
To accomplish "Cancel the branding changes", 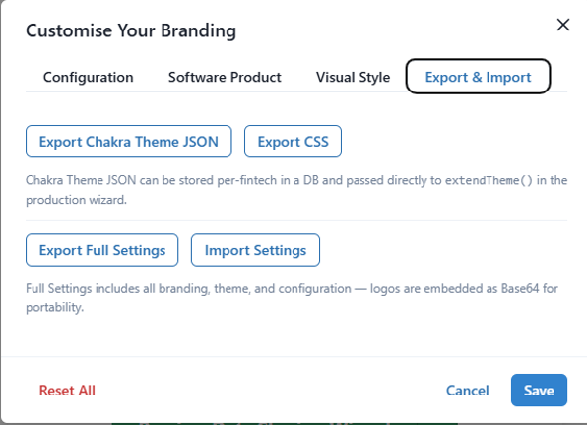I will click(x=468, y=391).
